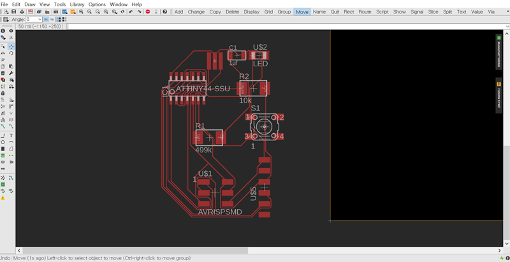Select the Show eye tool
This screenshot has height=262, width=510.
pos(11,31)
